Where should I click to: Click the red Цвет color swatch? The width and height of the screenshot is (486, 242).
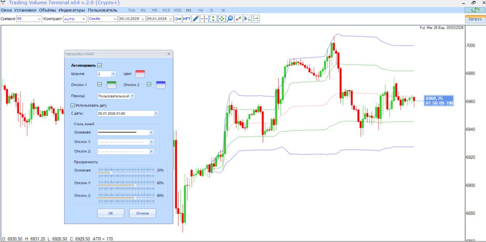(140, 74)
